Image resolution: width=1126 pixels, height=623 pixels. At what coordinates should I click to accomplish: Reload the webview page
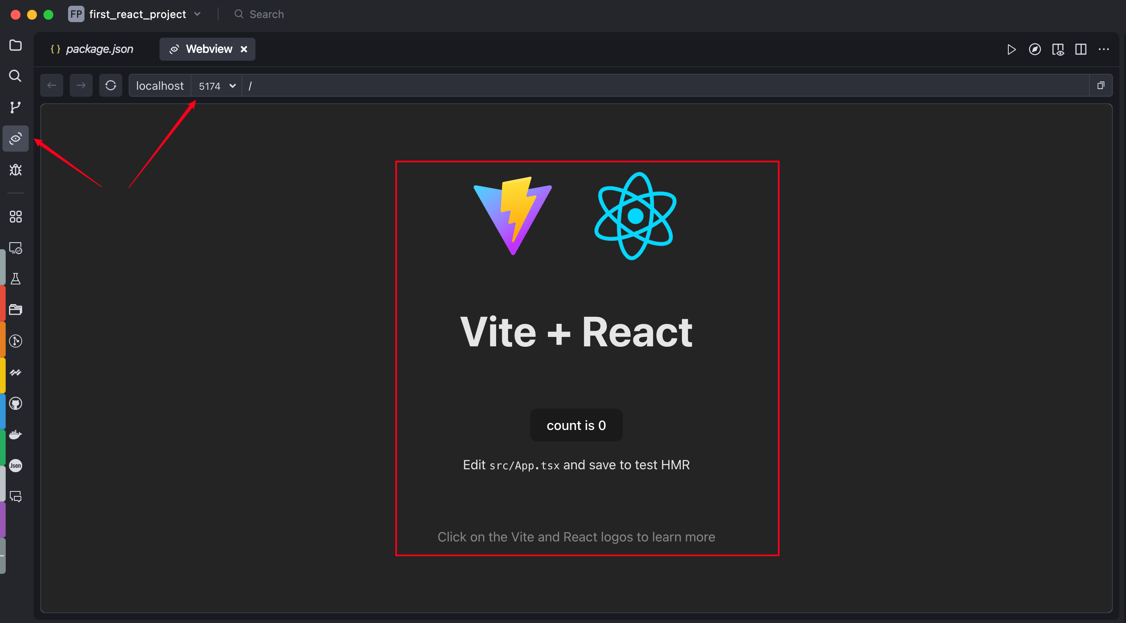click(111, 85)
